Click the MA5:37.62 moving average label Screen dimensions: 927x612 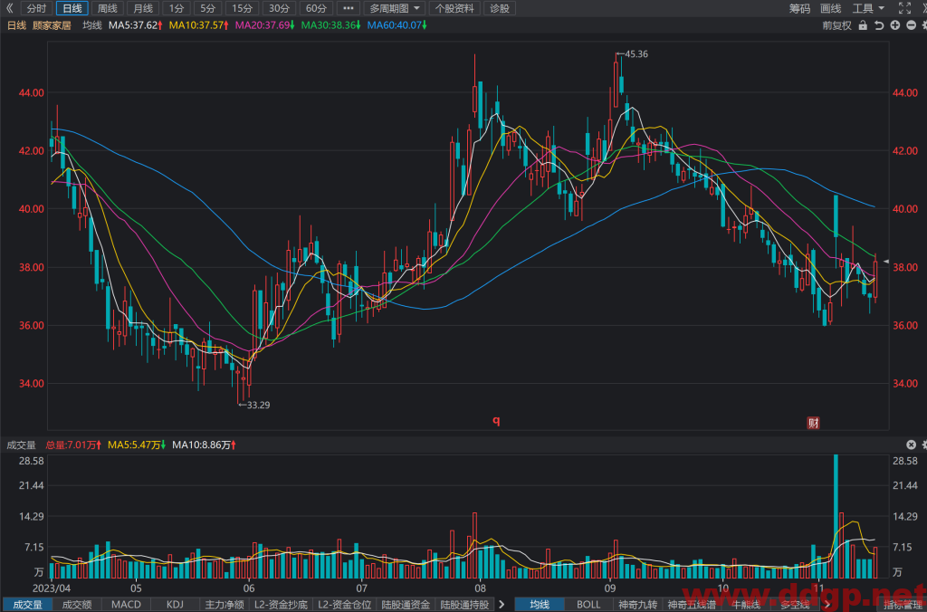tap(136, 25)
